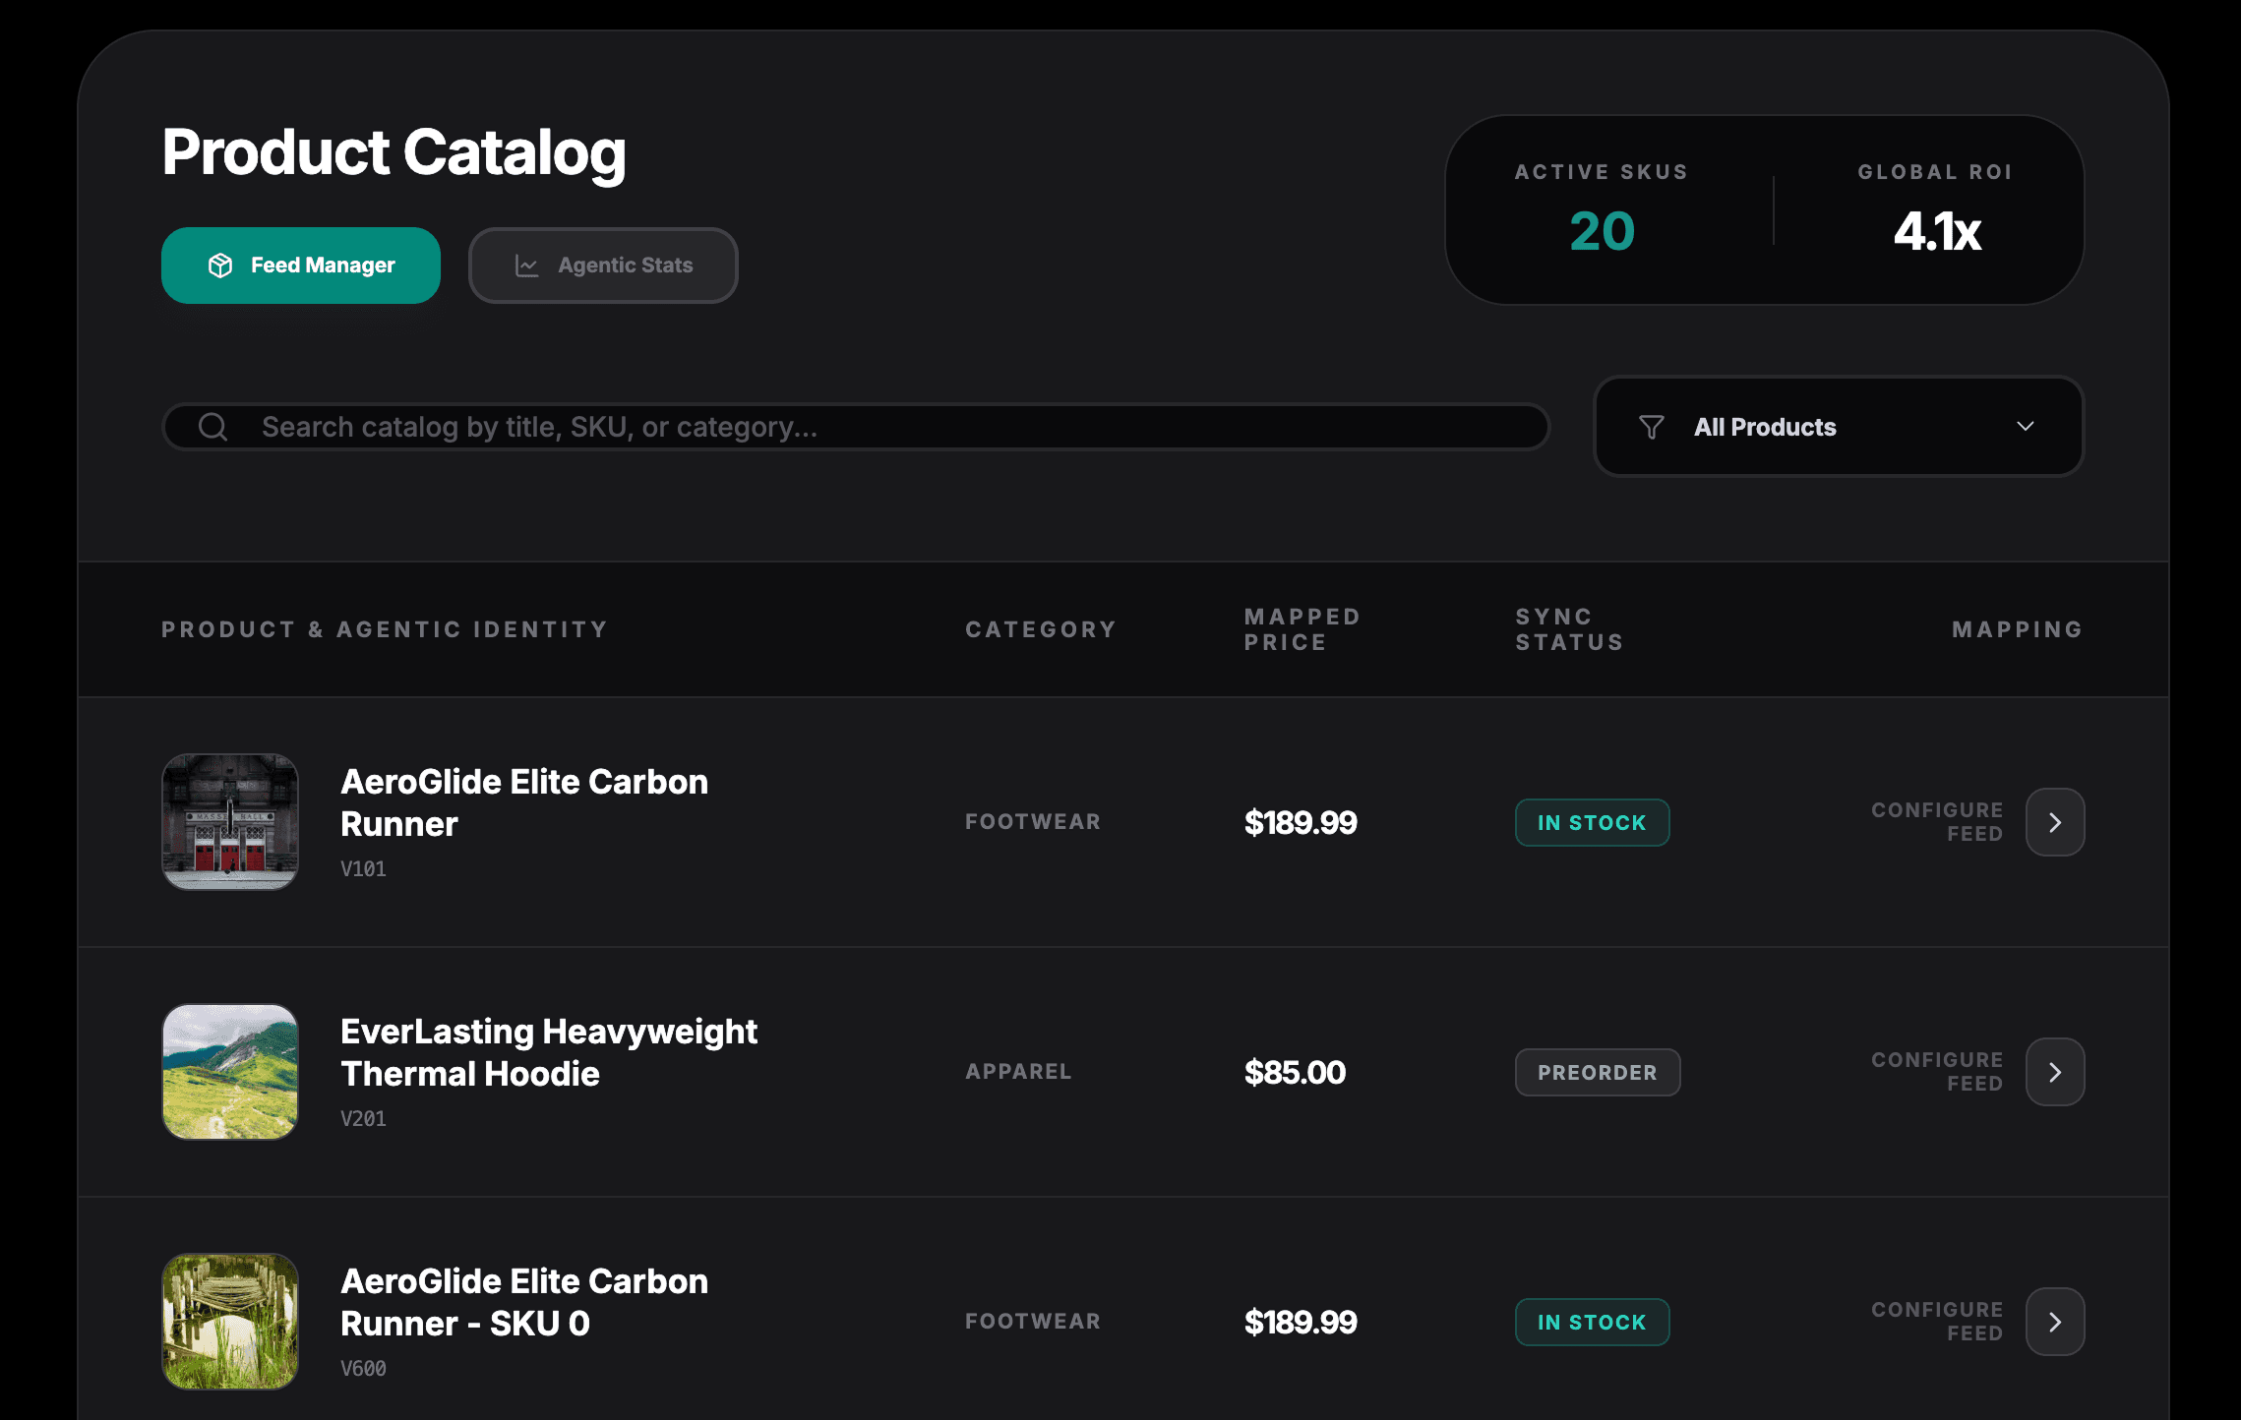
Task: Open the AeroGlide Elite Carbon Runner thumbnail
Action: tap(230, 822)
